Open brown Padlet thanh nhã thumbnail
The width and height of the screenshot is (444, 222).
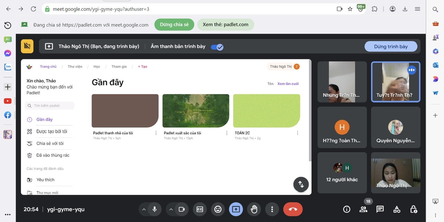point(125,111)
